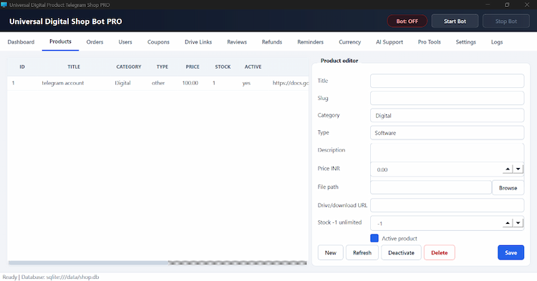Switch to the Refunds tab
The height and width of the screenshot is (281, 537).
click(272, 42)
